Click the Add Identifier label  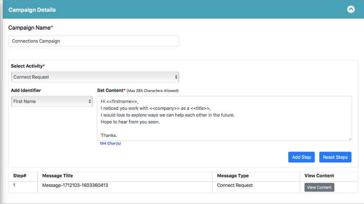pyautogui.click(x=26, y=91)
